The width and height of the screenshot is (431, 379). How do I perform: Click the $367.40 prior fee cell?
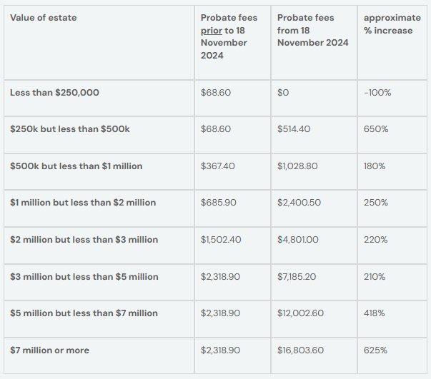click(218, 166)
